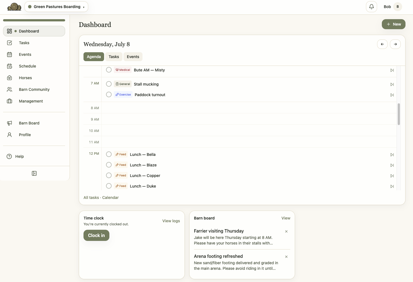Click the Schedule clock-calendar icon
This screenshot has height=282, width=413.
tap(9, 66)
